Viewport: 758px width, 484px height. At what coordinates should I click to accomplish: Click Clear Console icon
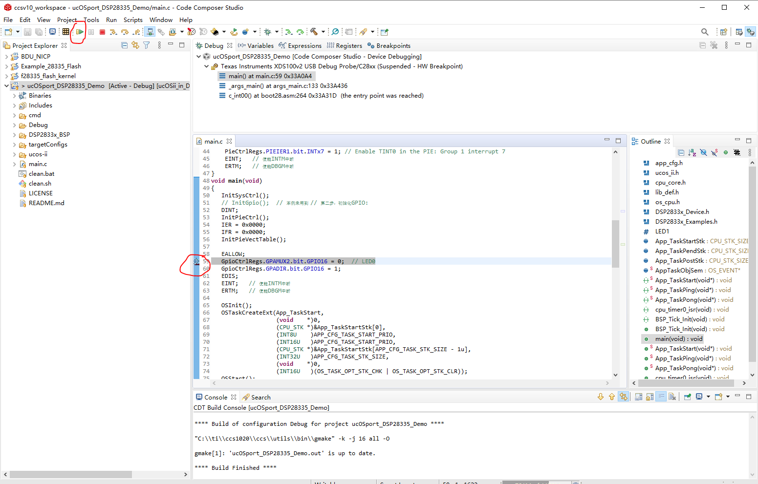pos(672,397)
